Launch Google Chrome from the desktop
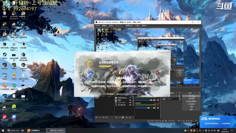Image resolution: width=236 pixels, height=133 pixels. pyautogui.click(x=4, y=36)
